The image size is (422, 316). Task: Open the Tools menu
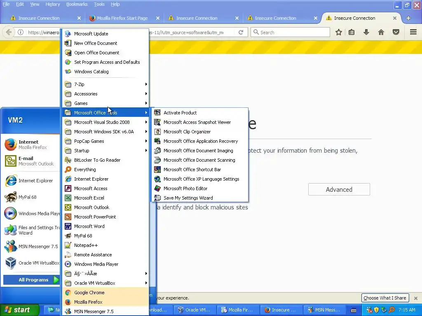coord(99,4)
